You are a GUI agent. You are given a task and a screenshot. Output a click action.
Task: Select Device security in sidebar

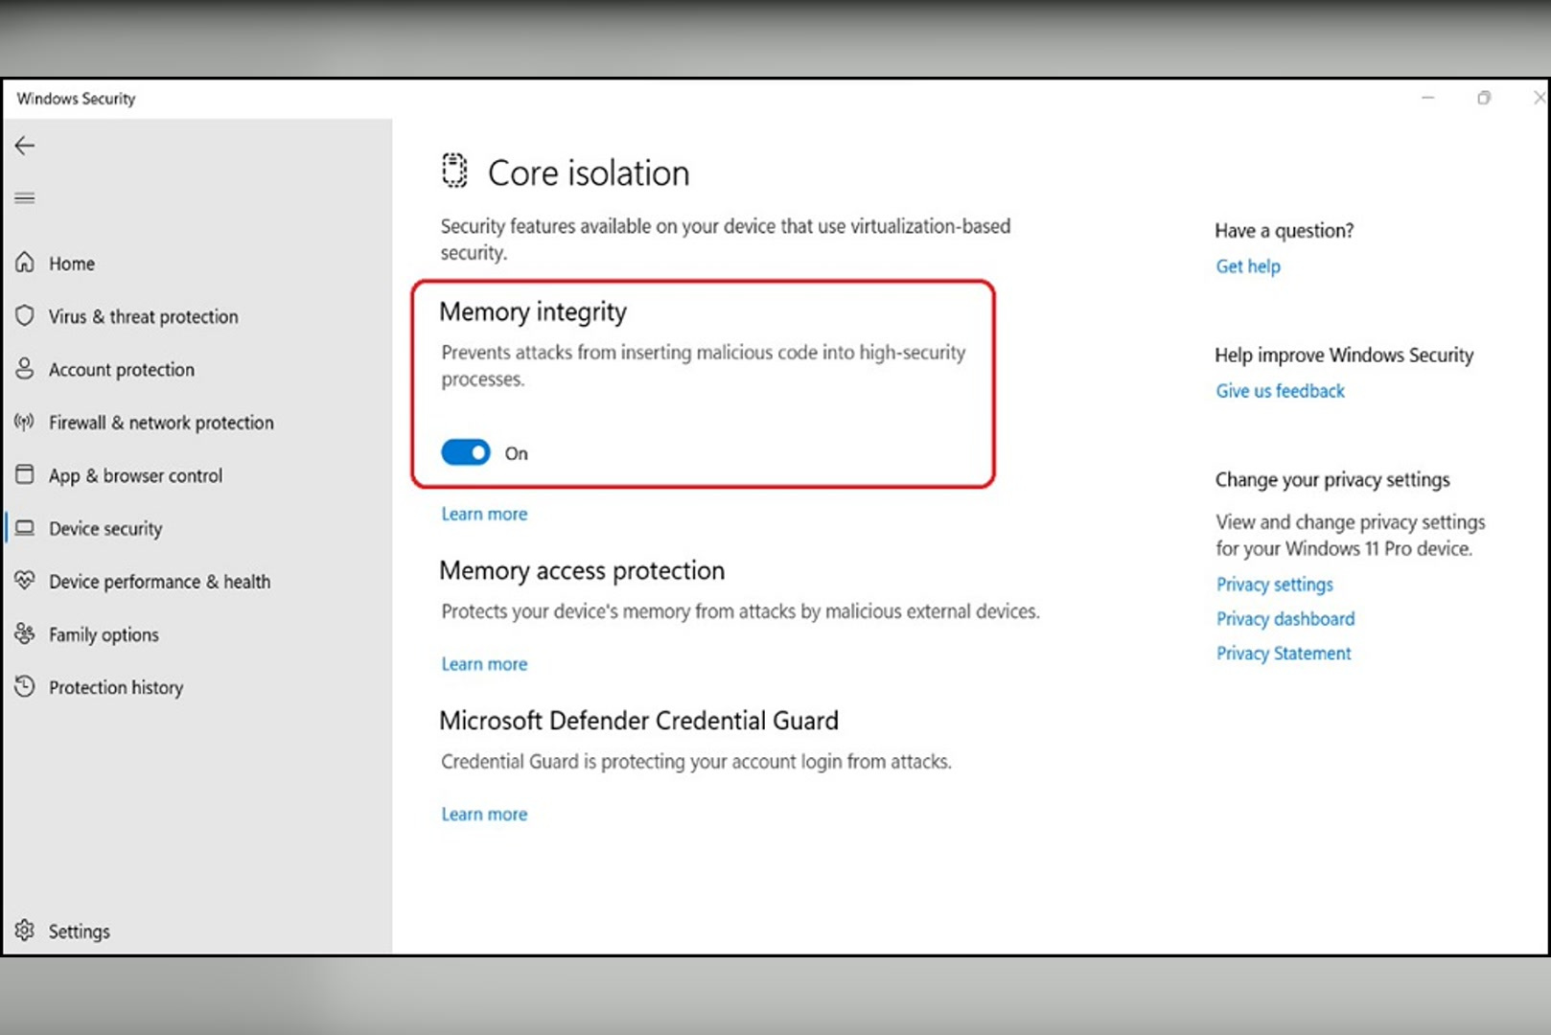105,529
